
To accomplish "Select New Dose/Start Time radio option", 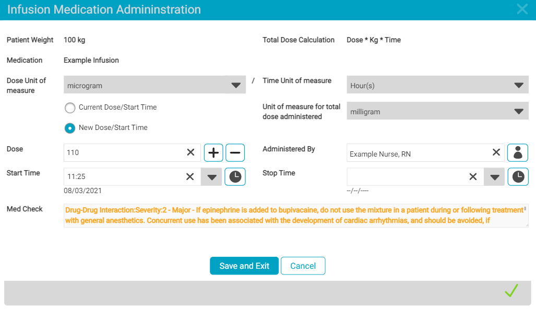I will tap(70, 128).
